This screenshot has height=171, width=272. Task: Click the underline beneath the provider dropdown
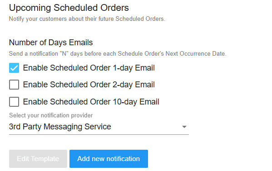tap(99, 134)
